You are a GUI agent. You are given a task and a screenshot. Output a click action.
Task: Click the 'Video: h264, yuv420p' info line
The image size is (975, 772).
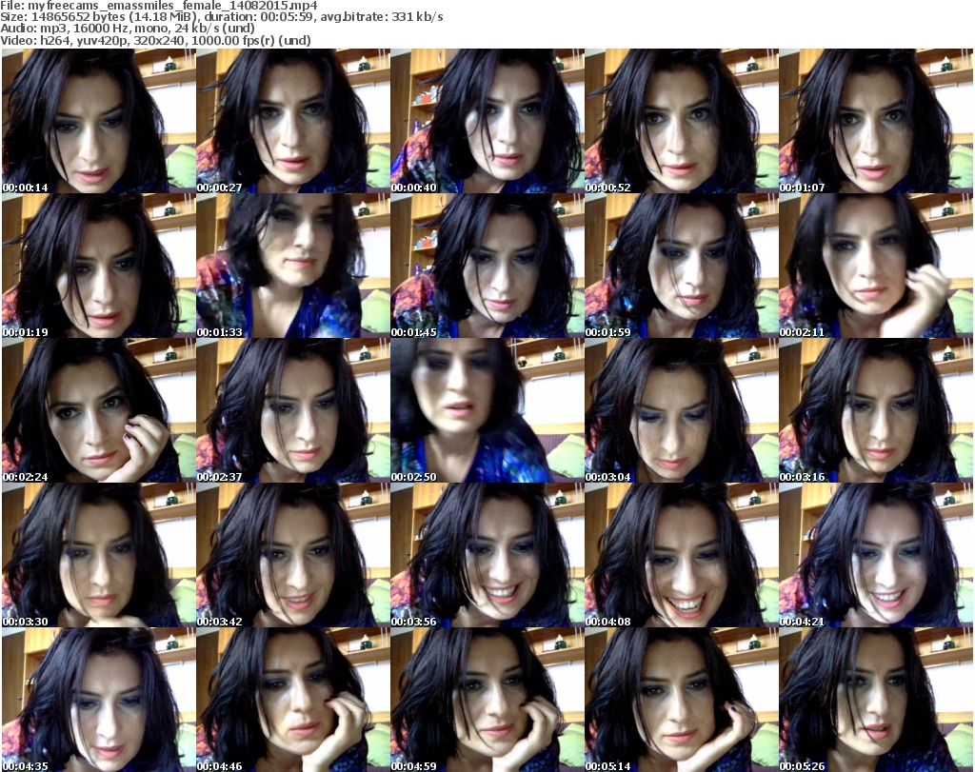click(x=155, y=40)
